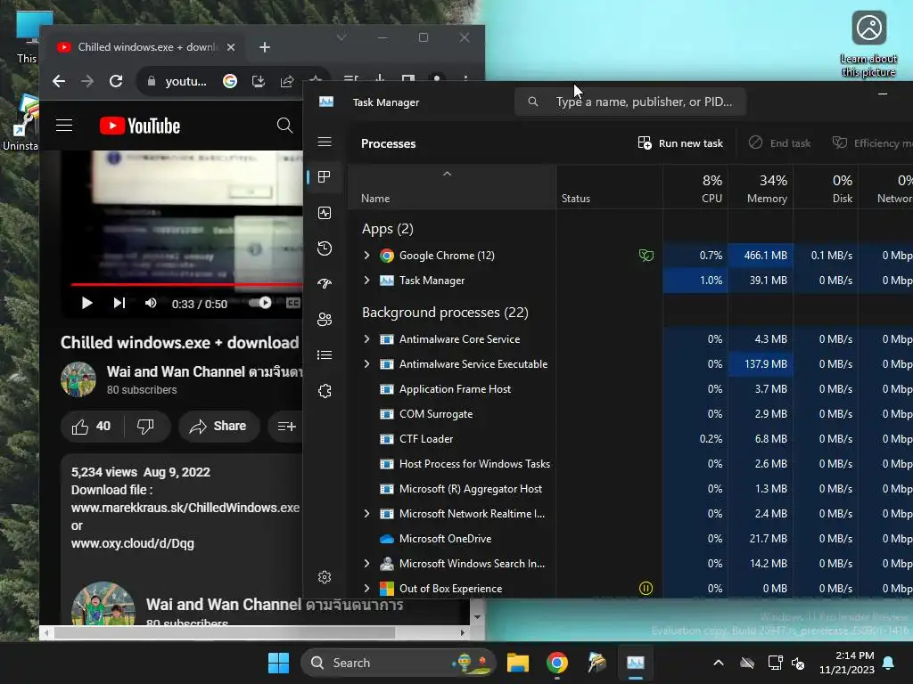Viewport: 913px width, 684px height.
Task: Expand Out of Box Experience row
Action: [366, 588]
